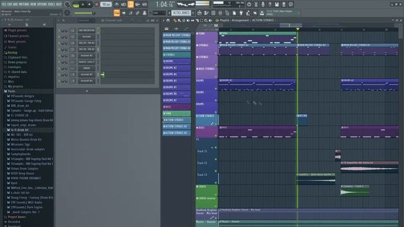Viewport: 404px width, 227px height.
Task: Click the multilink chain icon
Action: click(x=138, y=13)
